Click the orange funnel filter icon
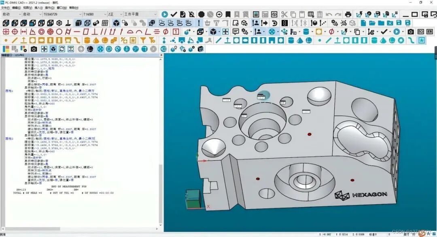Viewport: 437px width, 237px height. [x=143, y=40]
